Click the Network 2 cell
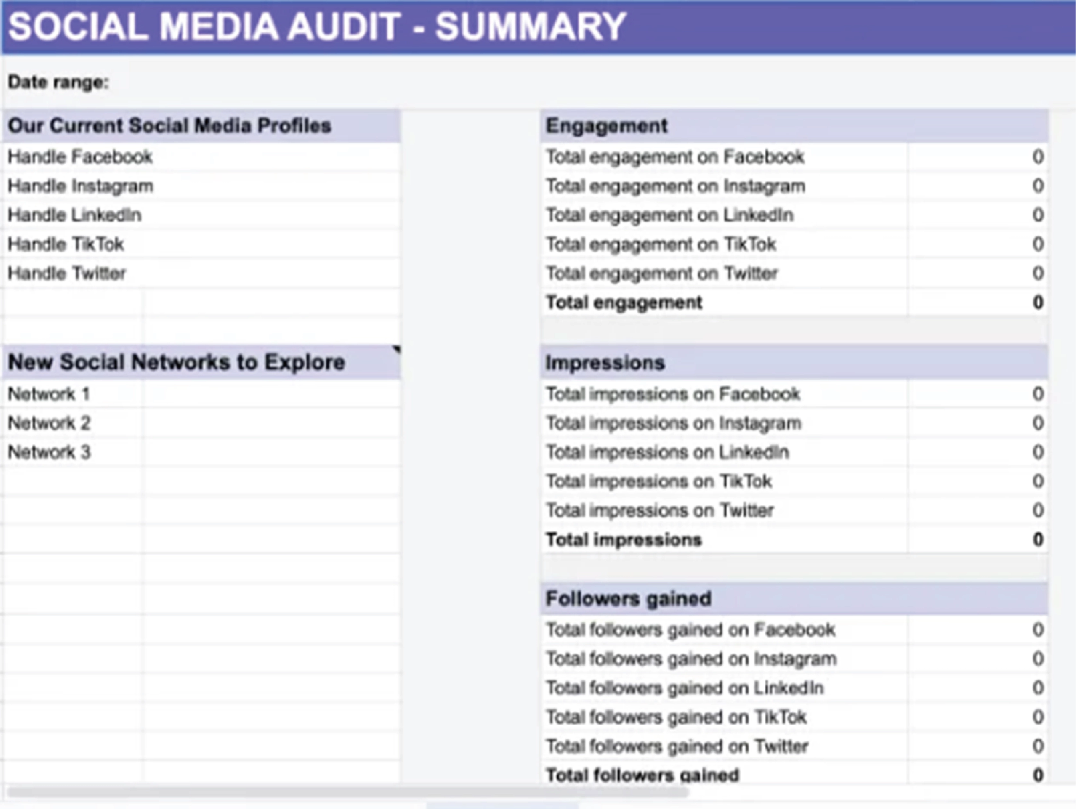 click(49, 423)
